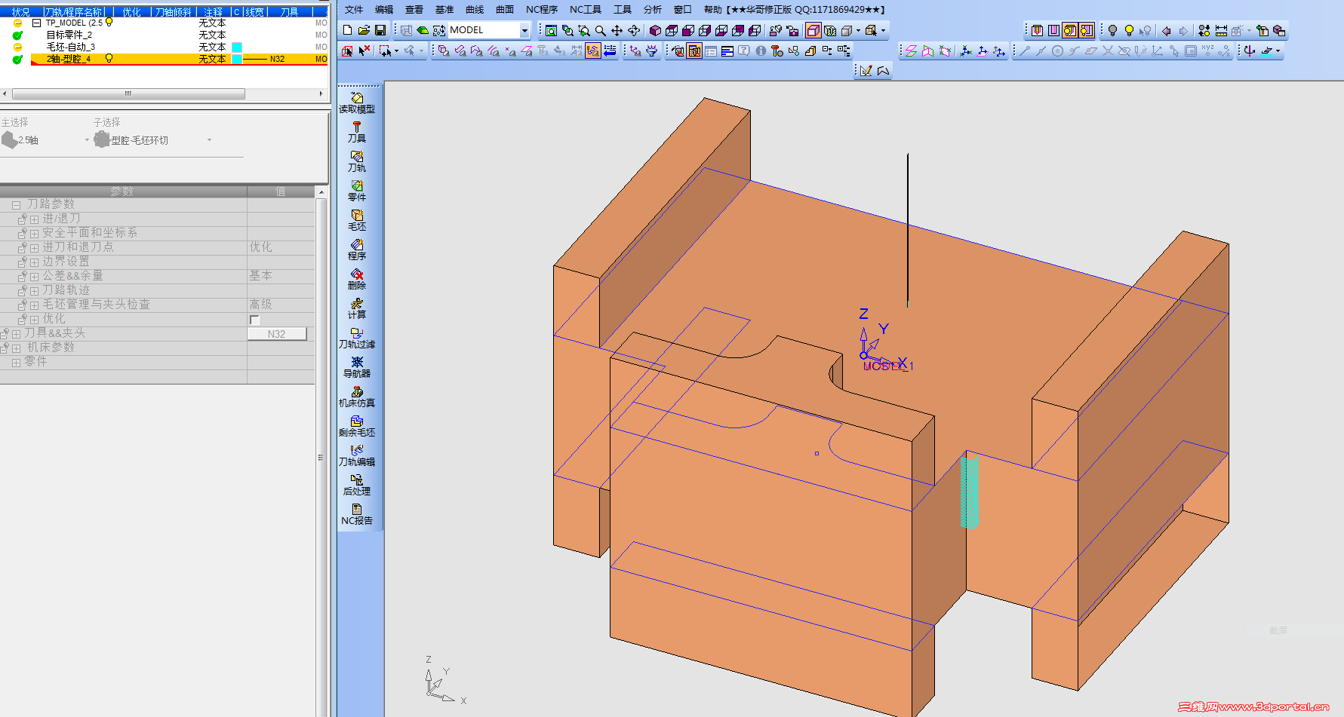1344x717 pixels.
Task: Open the 子选择 型腔-毛坯环切 dropdown
Action: [209, 140]
